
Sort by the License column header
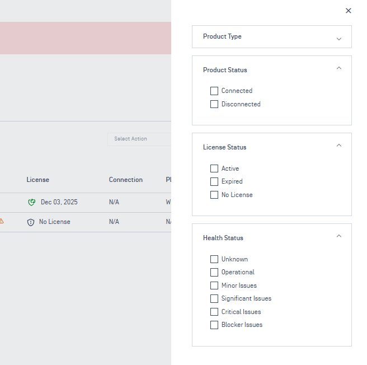(x=37, y=180)
